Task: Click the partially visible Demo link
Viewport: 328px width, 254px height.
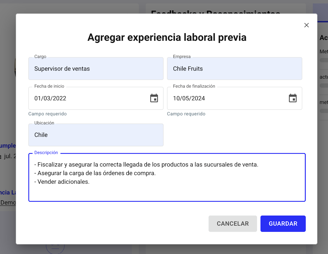Action: pos(8,203)
